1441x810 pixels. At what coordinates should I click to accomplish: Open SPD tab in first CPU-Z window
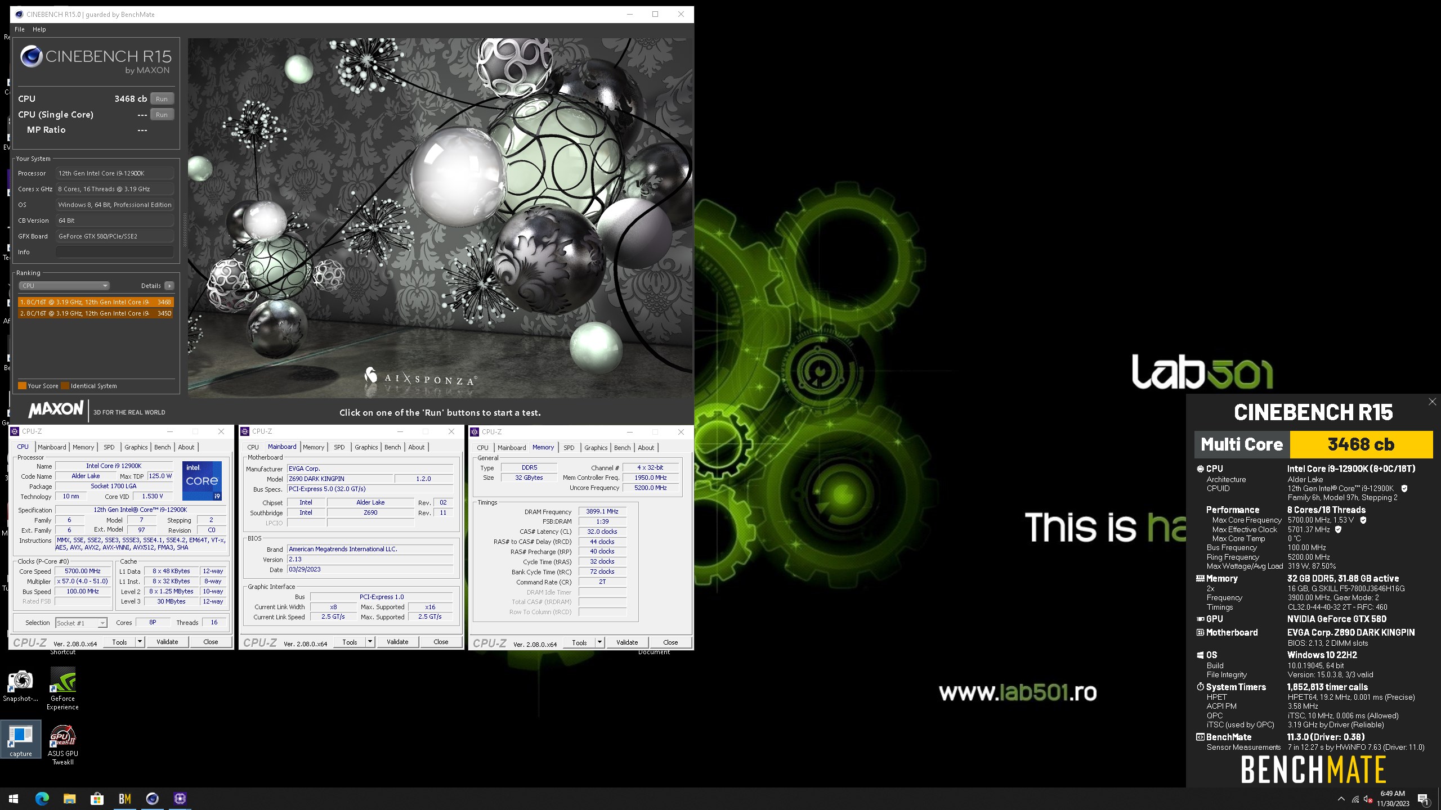point(109,447)
